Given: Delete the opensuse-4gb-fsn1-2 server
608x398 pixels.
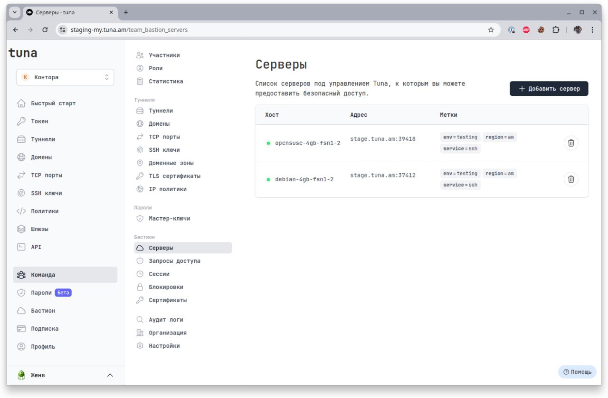Looking at the screenshot, I should pos(571,143).
